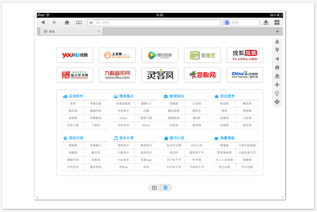This screenshot has height=212, width=317.
Task: Open the Sohu video tv.sohu.com tile
Action: [244, 55]
